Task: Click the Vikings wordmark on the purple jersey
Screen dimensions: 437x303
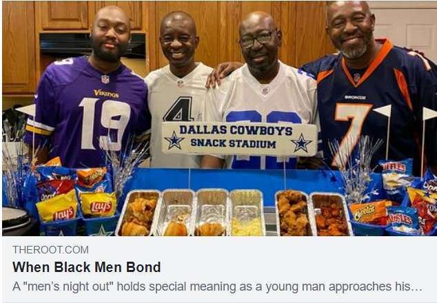Action: 106,94
